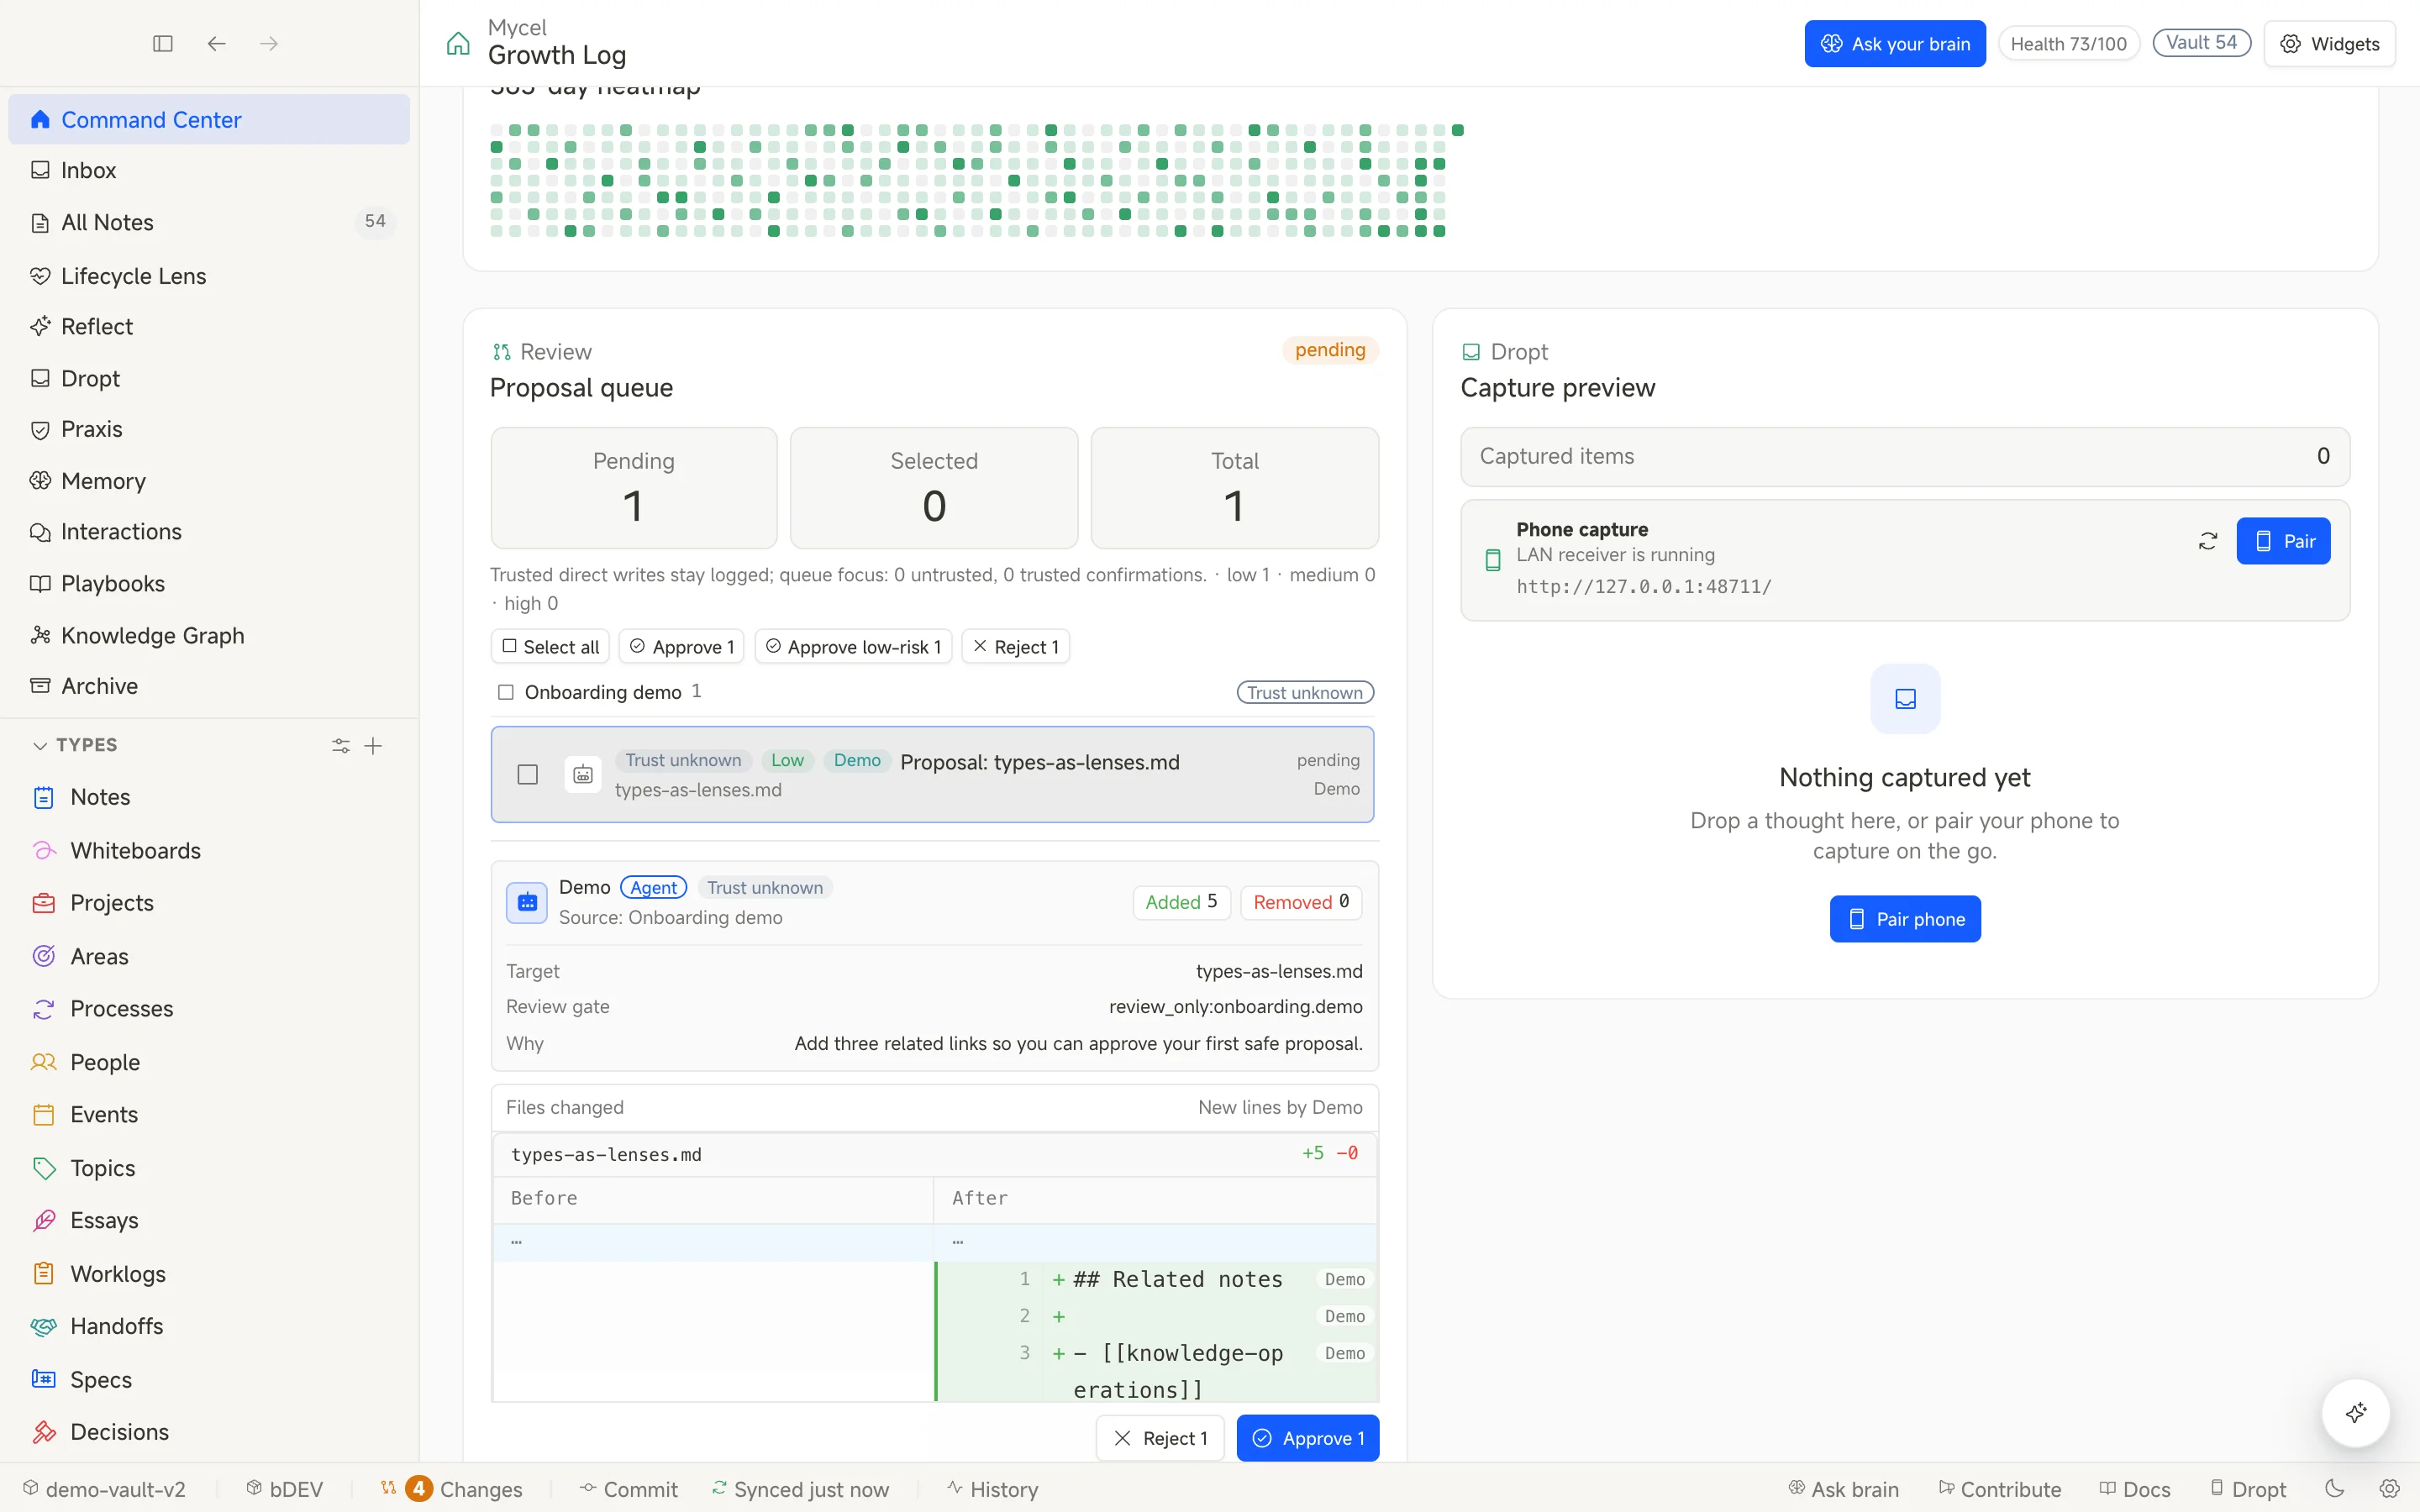Viewport: 2420px width, 1512px height.
Task: Click Contribute in status bar
Action: coord(2000,1488)
